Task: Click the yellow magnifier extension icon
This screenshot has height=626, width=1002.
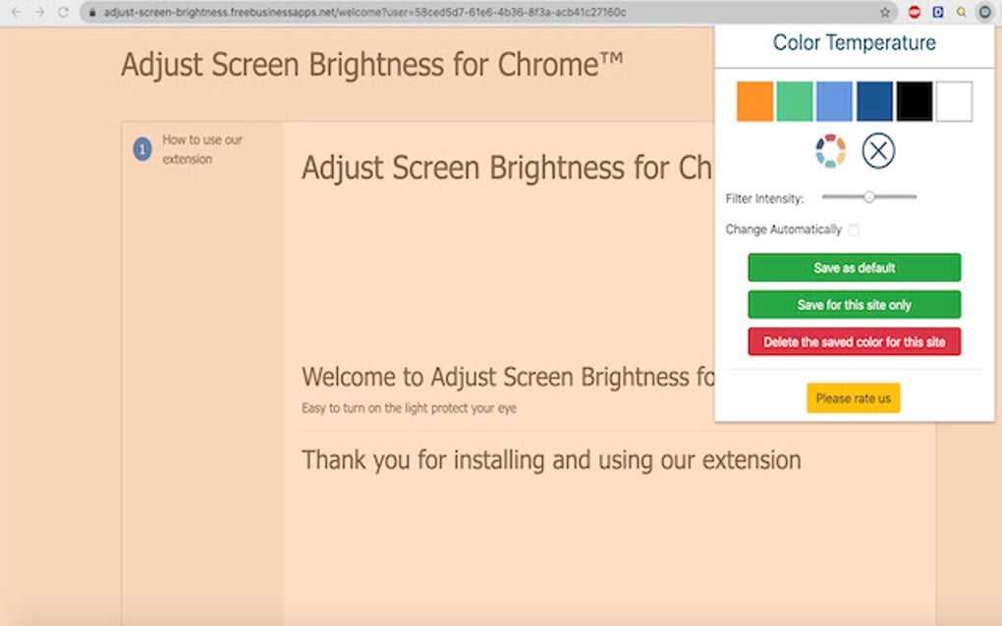Action: point(961,12)
